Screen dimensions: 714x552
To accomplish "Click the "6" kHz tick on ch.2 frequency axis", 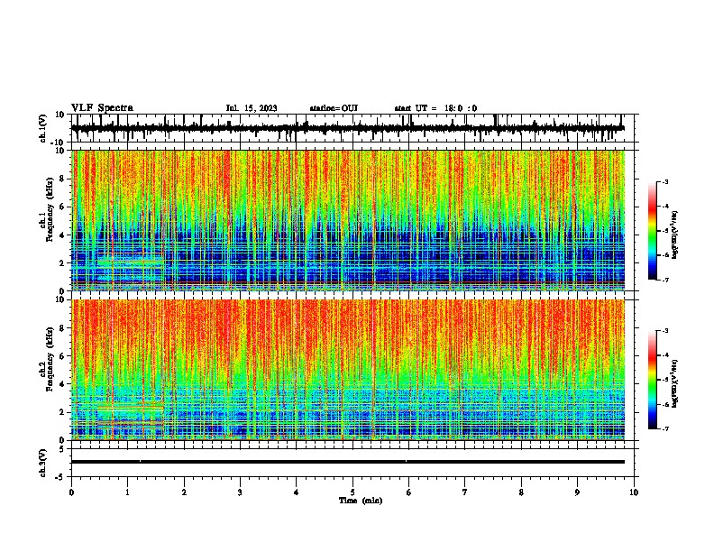I will [x=62, y=356].
